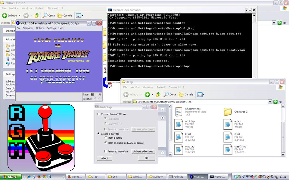Switch to the Audiotap taskbar button
Image resolution: width=289 pixels, height=180 pixels.
[177, 177]
